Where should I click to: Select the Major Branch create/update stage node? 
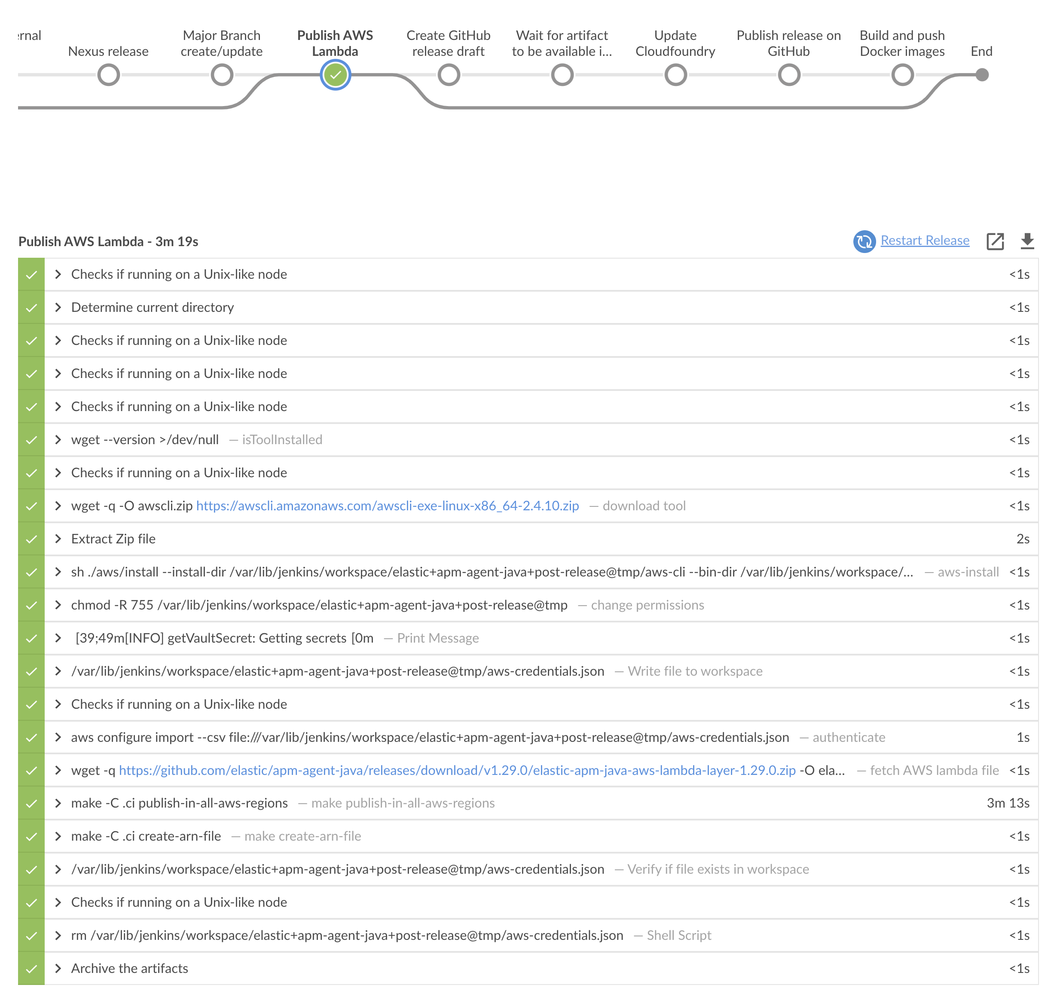[222, 75]
